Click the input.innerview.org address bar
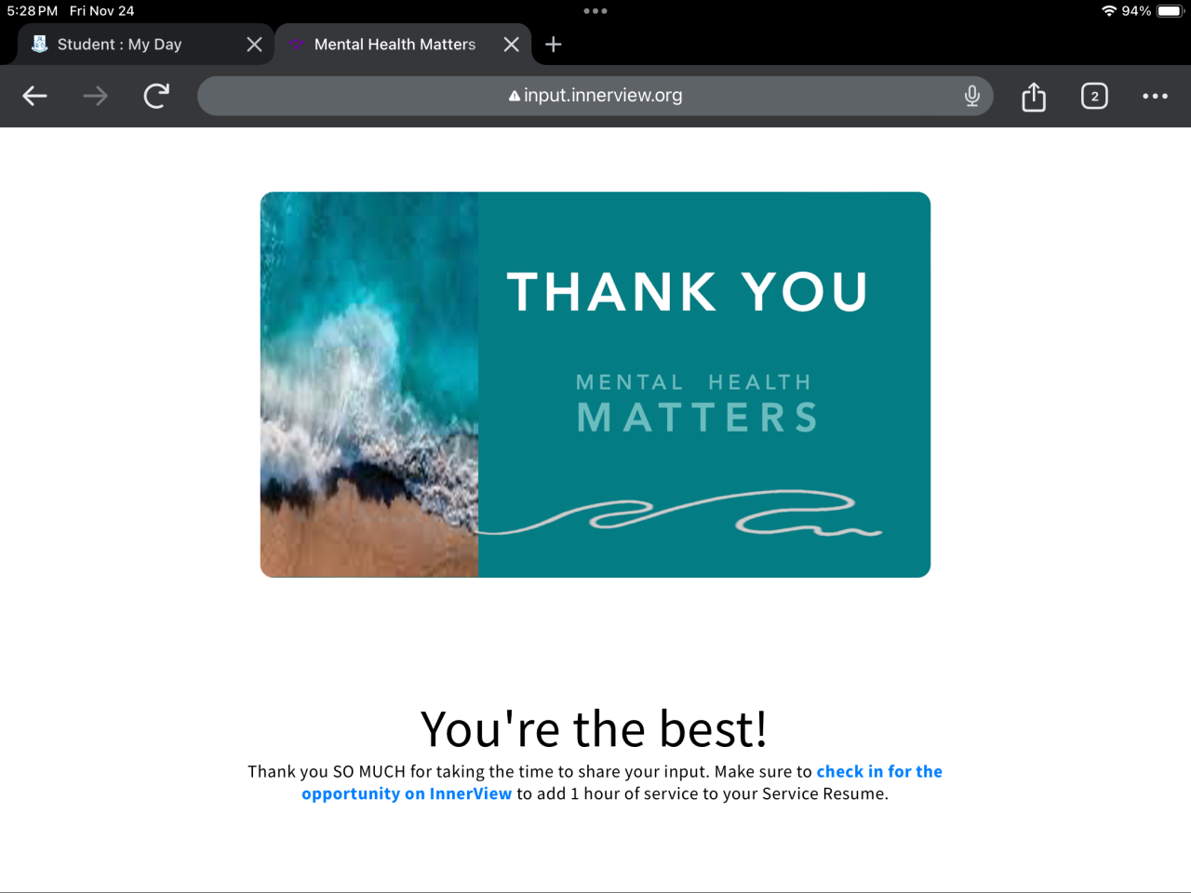Viewport: 1191px width, 893px height. pyautogui.click(x=595, y=96)
